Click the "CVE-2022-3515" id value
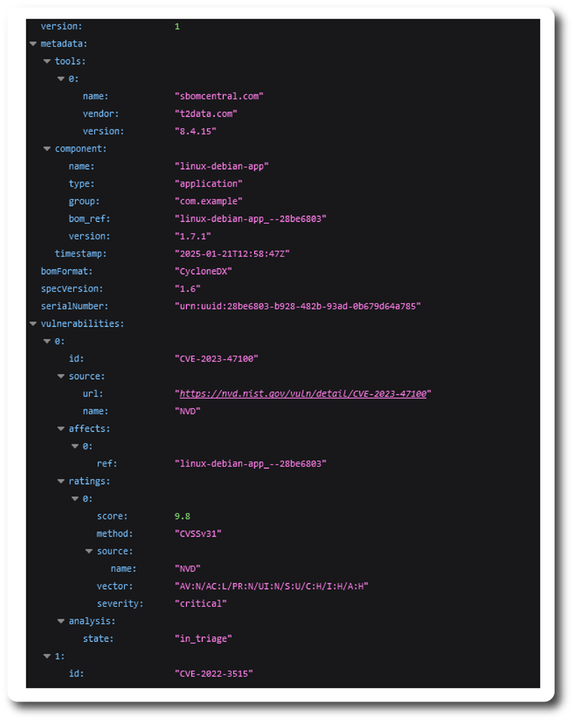 [x=214, y=674]
